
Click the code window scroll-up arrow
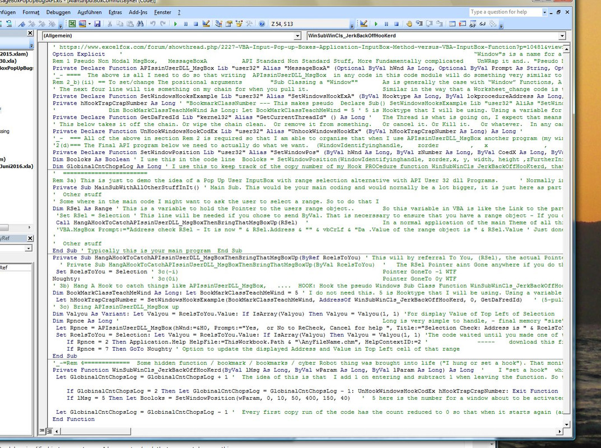click(566, 48)
